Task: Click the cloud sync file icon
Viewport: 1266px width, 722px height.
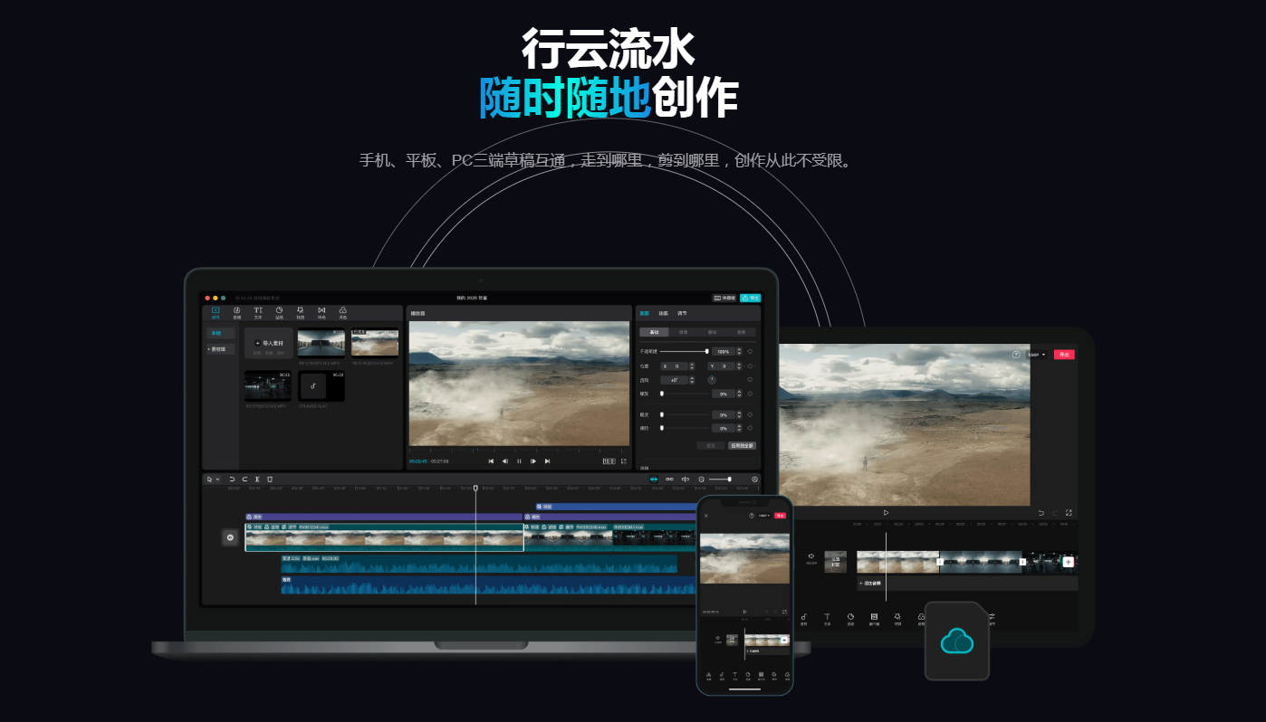Action: coord(957,641)
